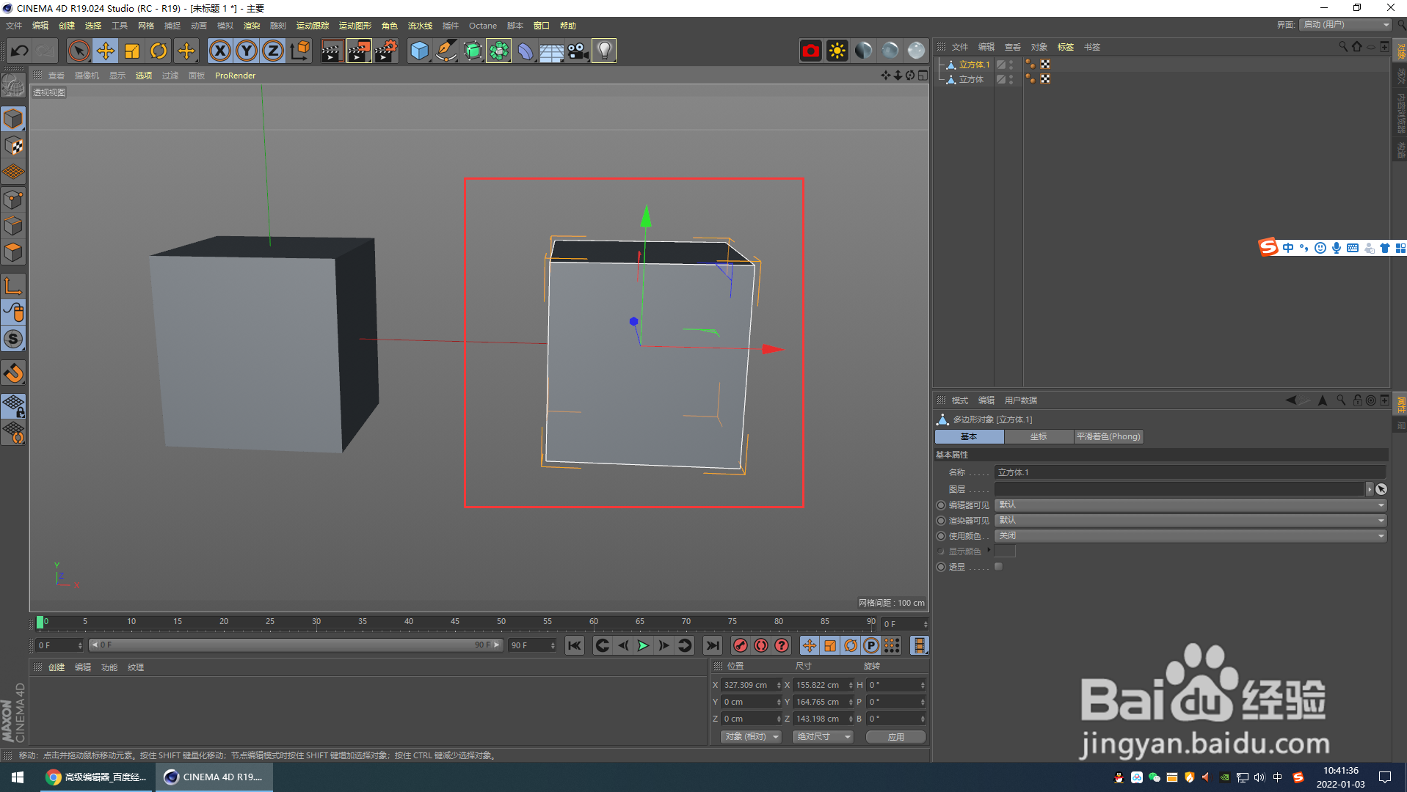1407x792 pixels.
Task: Open the Octane menu
Action: [x=483, y=26]
